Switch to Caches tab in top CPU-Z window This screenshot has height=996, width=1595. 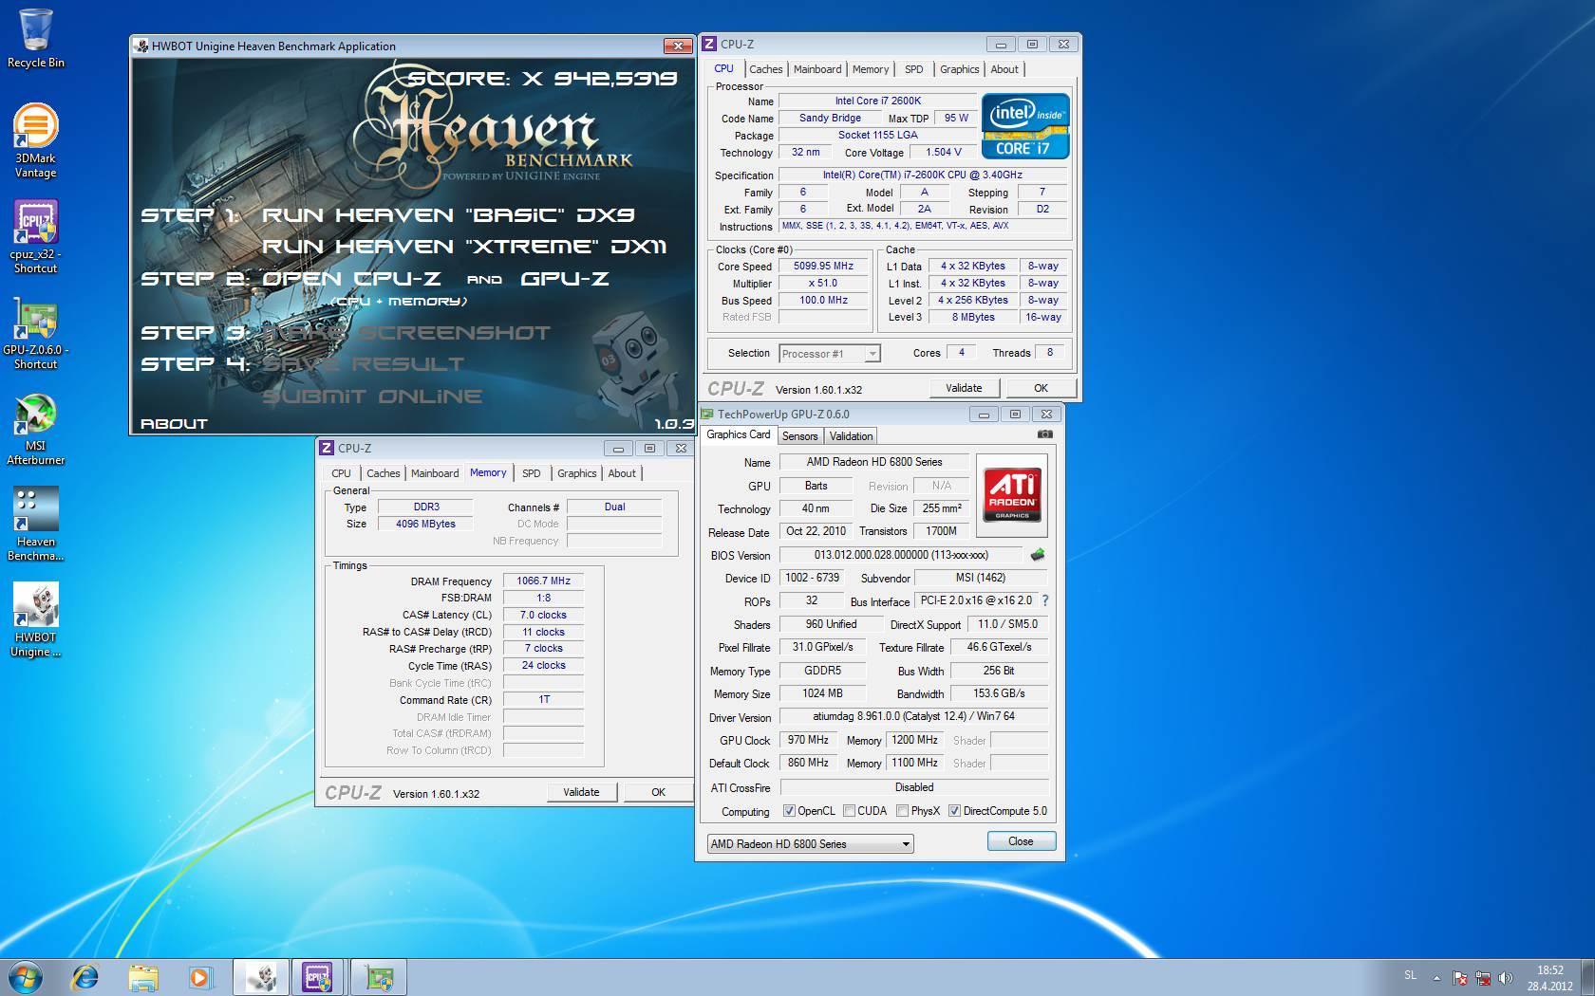coord(766,69)
